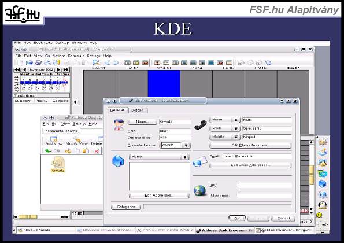This screenshot has width=344, height=243.
Task: Click the Find magnifier icon in KOrganizer toolbar
Action: pyautogui.click(x=96, y=63)
